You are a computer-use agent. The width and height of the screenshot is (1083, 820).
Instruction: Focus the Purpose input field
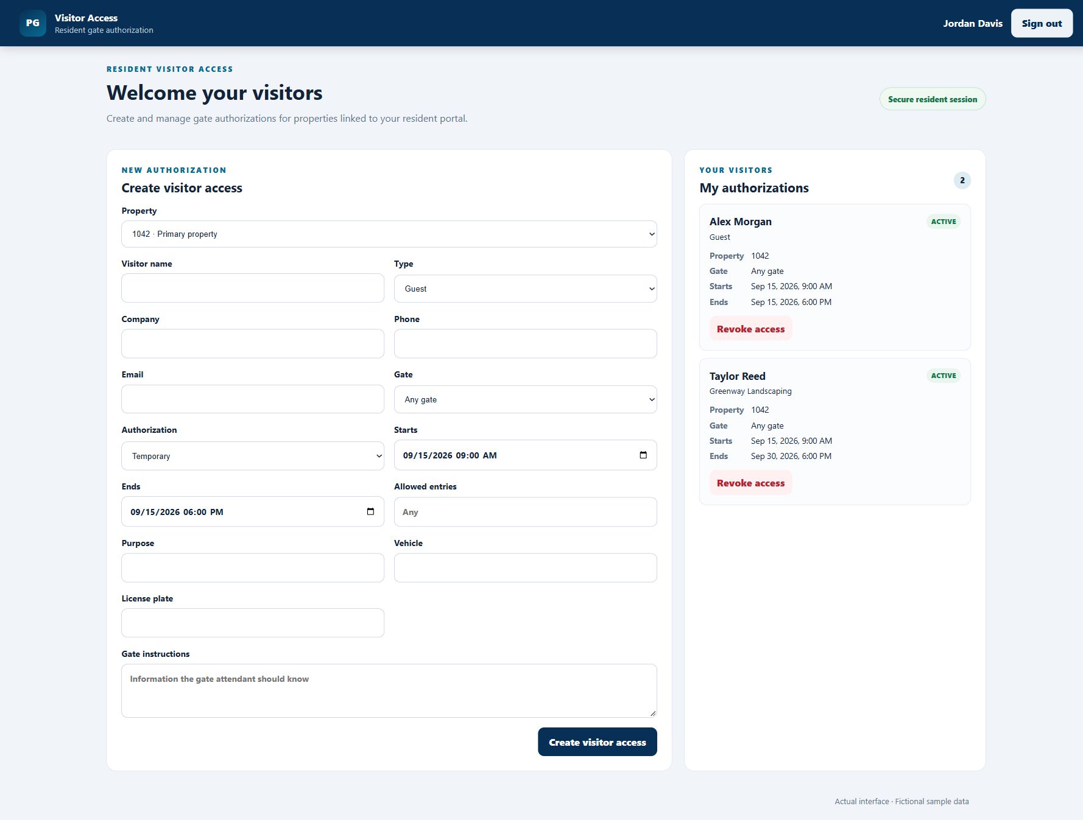[x=253, y=568]
